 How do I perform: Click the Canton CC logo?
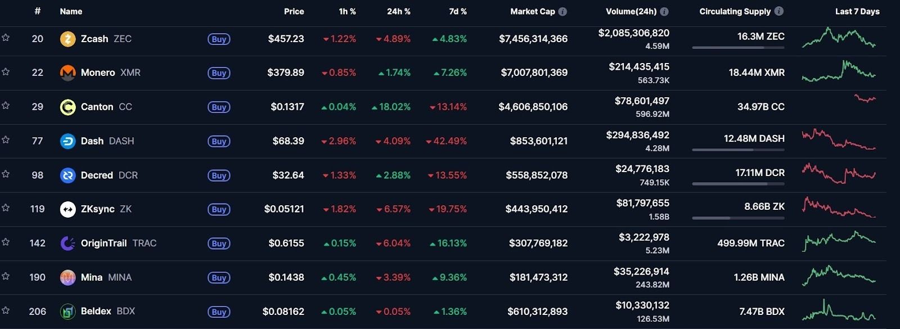(x=69, y=107)
